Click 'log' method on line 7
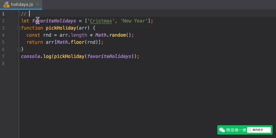Screen dimensions: 276x138 [47, 56]
